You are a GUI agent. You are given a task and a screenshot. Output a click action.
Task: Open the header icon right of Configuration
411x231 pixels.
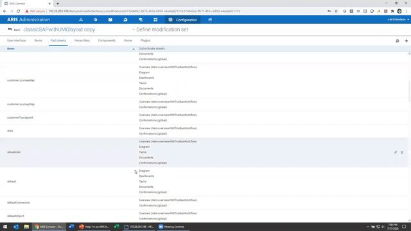pos(210,20)
